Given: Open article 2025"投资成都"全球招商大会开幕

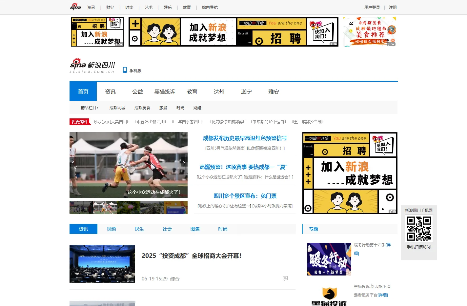Looking at the screenshot, I should pyautogui.click(x=192, y=255).
